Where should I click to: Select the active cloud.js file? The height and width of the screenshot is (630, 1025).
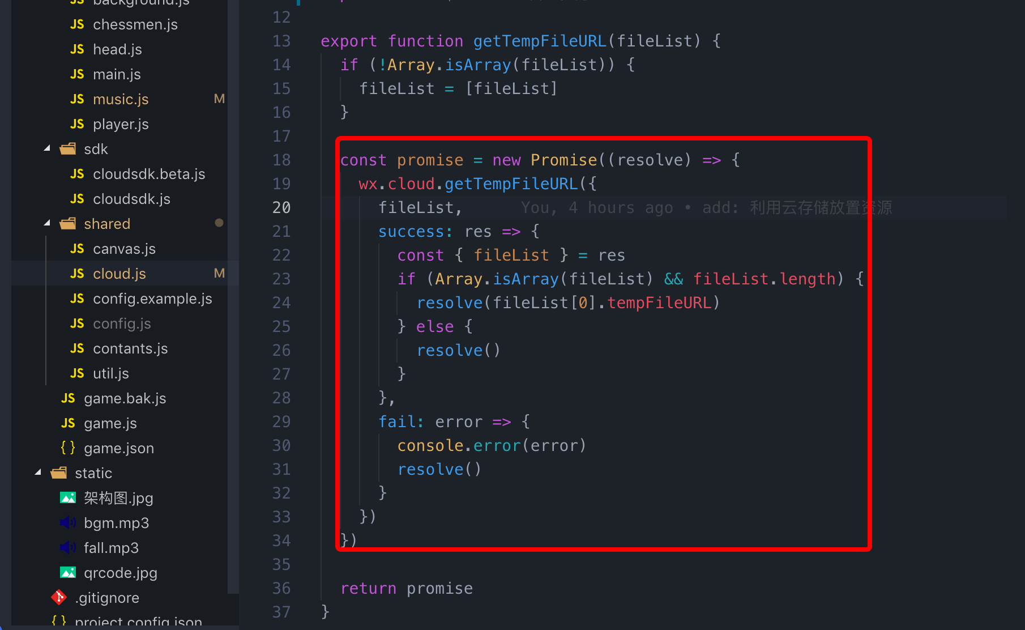coord(119,274)
